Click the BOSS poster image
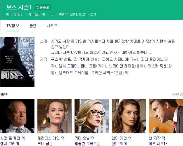Viewport: 183px width, 146px height. tap(18, 62)
